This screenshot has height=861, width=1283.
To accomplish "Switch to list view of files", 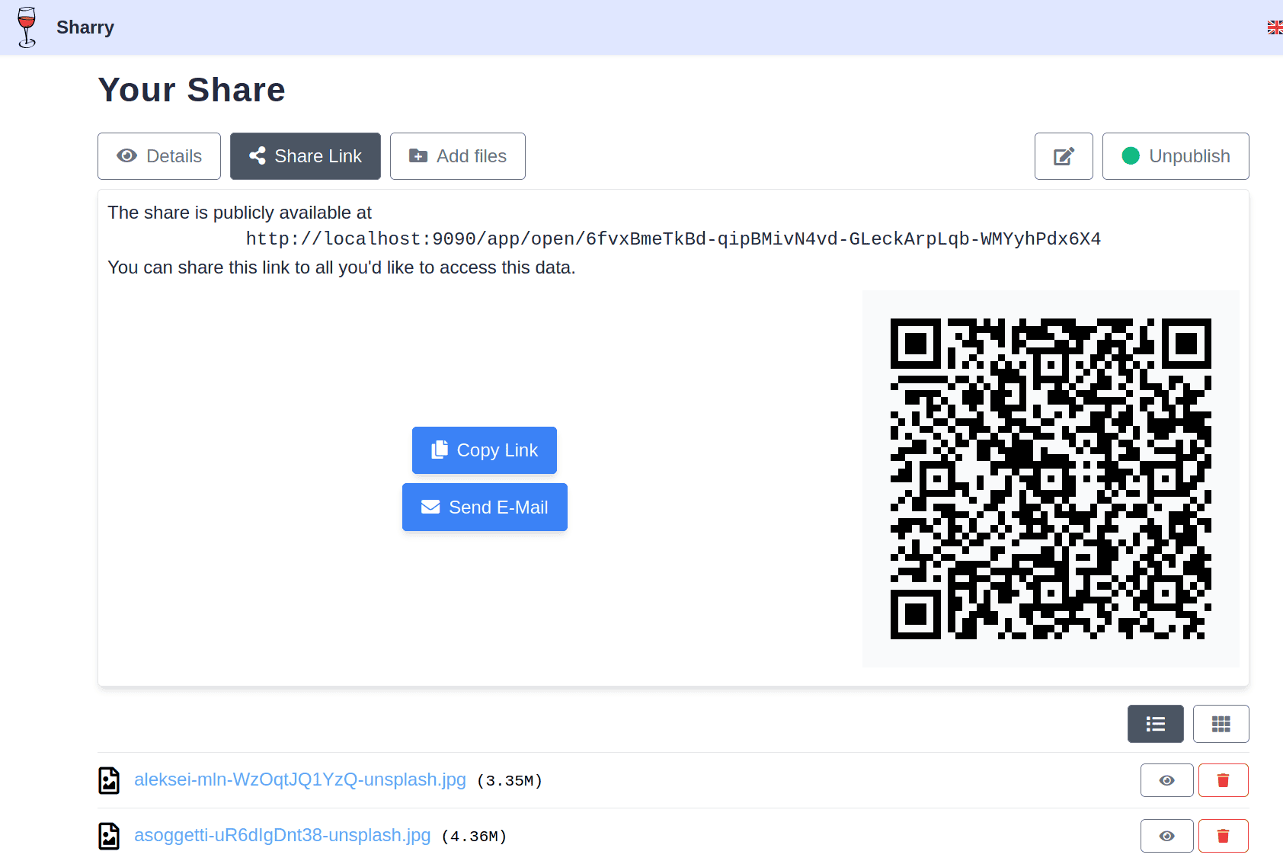I will [x=1156, y=724].
